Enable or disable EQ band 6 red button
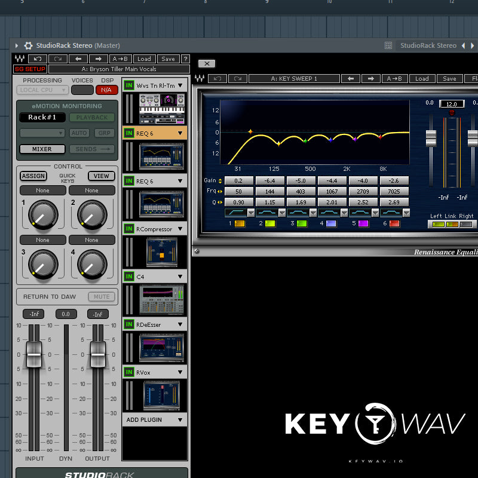The image size is (478, 478). 394,223
